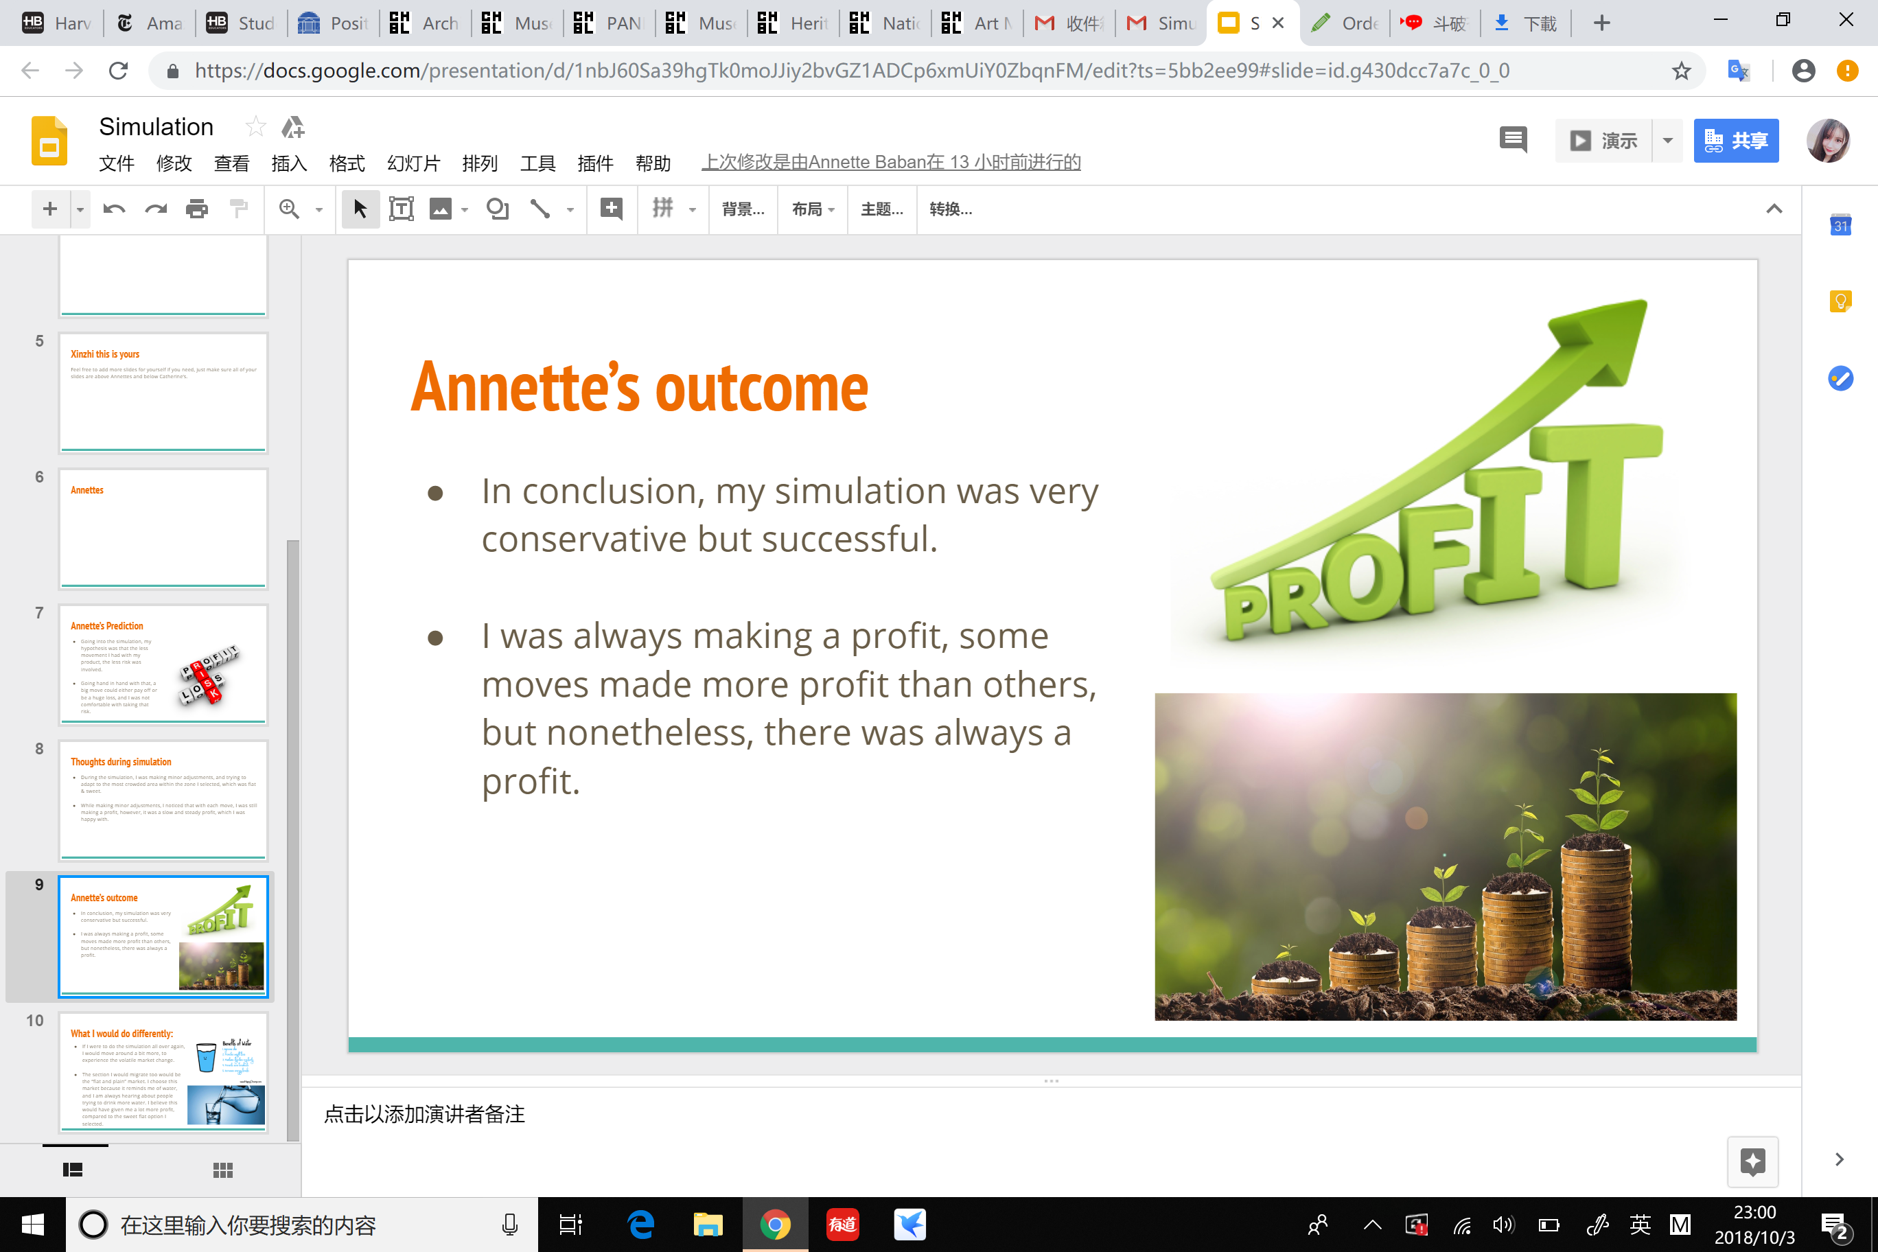Screen dimensions: 1878x1252
Task: Click the undo icon
Action: pos(114,209)
